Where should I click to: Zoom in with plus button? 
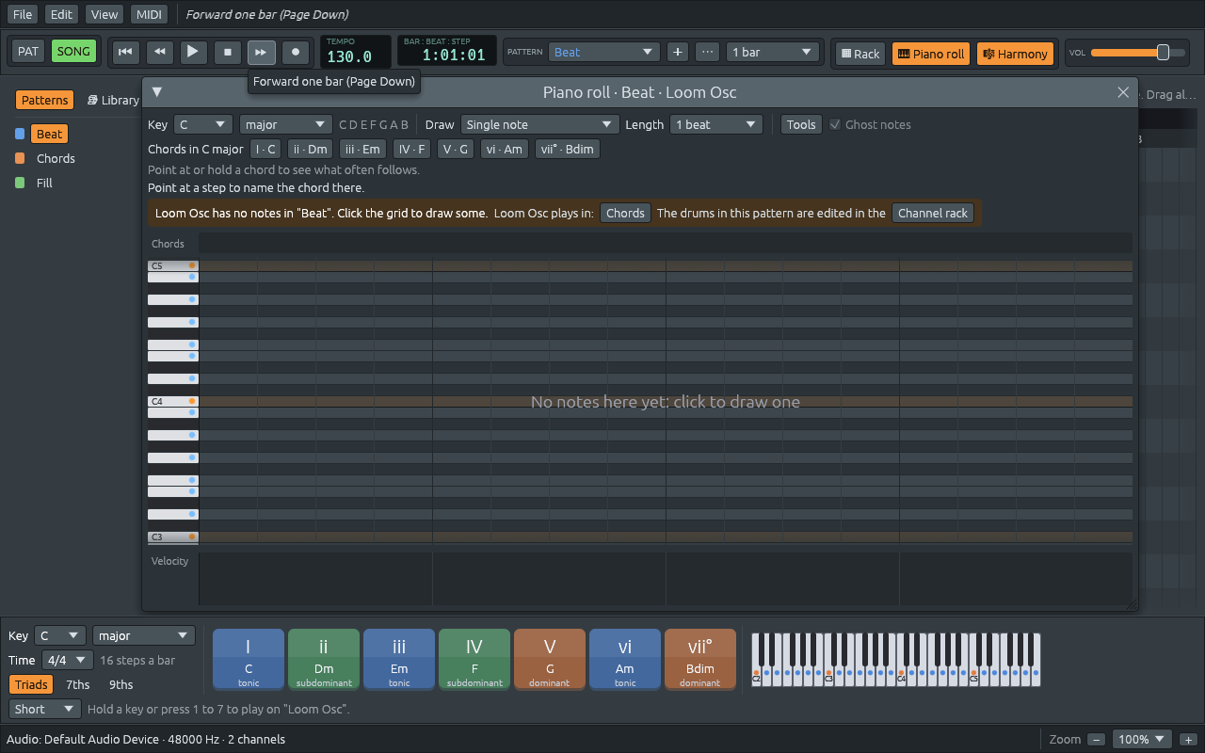[1189, 740]
